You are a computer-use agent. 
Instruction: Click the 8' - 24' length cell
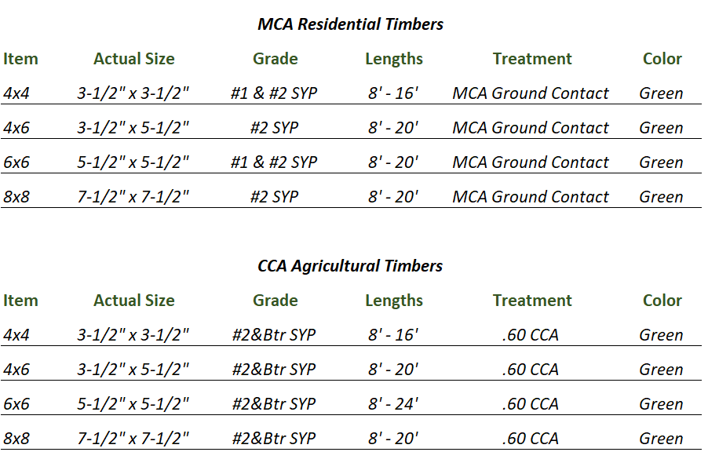click(393, 404)
